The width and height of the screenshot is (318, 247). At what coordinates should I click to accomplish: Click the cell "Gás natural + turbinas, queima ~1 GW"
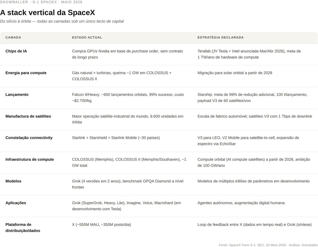[122, 76]
